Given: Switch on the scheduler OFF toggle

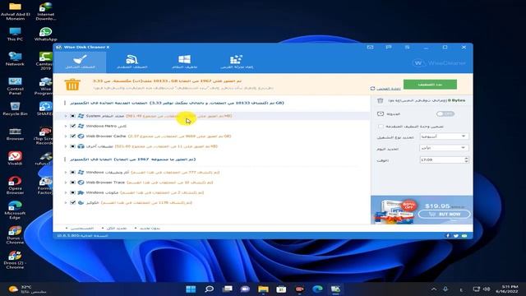Looking at the screenshot, I should click(x=445, y=113).
